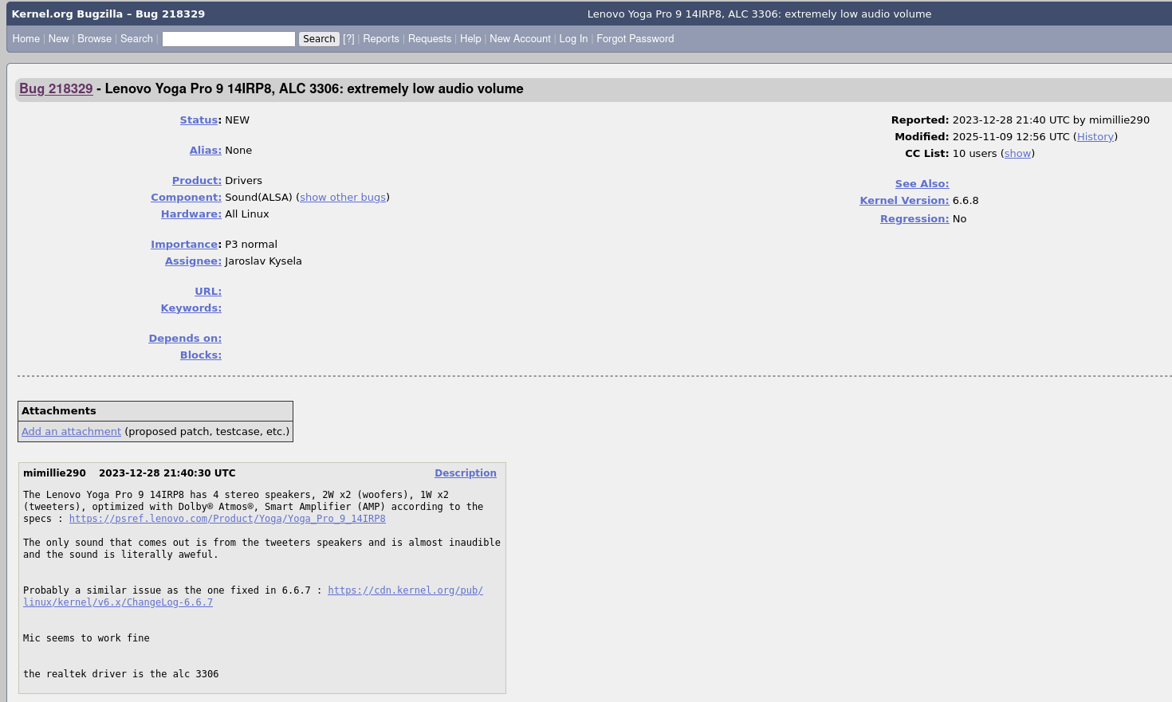This screenshot has width=1172, height=702.
Task: Click Add an attachment link
Action: coord(71,432)
